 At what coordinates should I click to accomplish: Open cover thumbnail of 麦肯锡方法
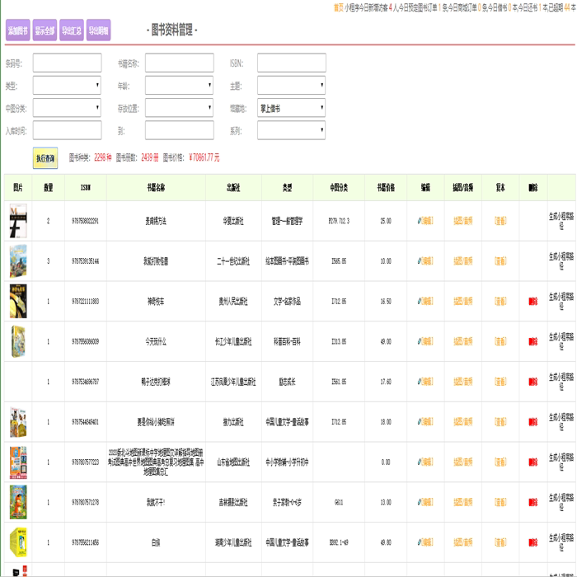(18, 221)
